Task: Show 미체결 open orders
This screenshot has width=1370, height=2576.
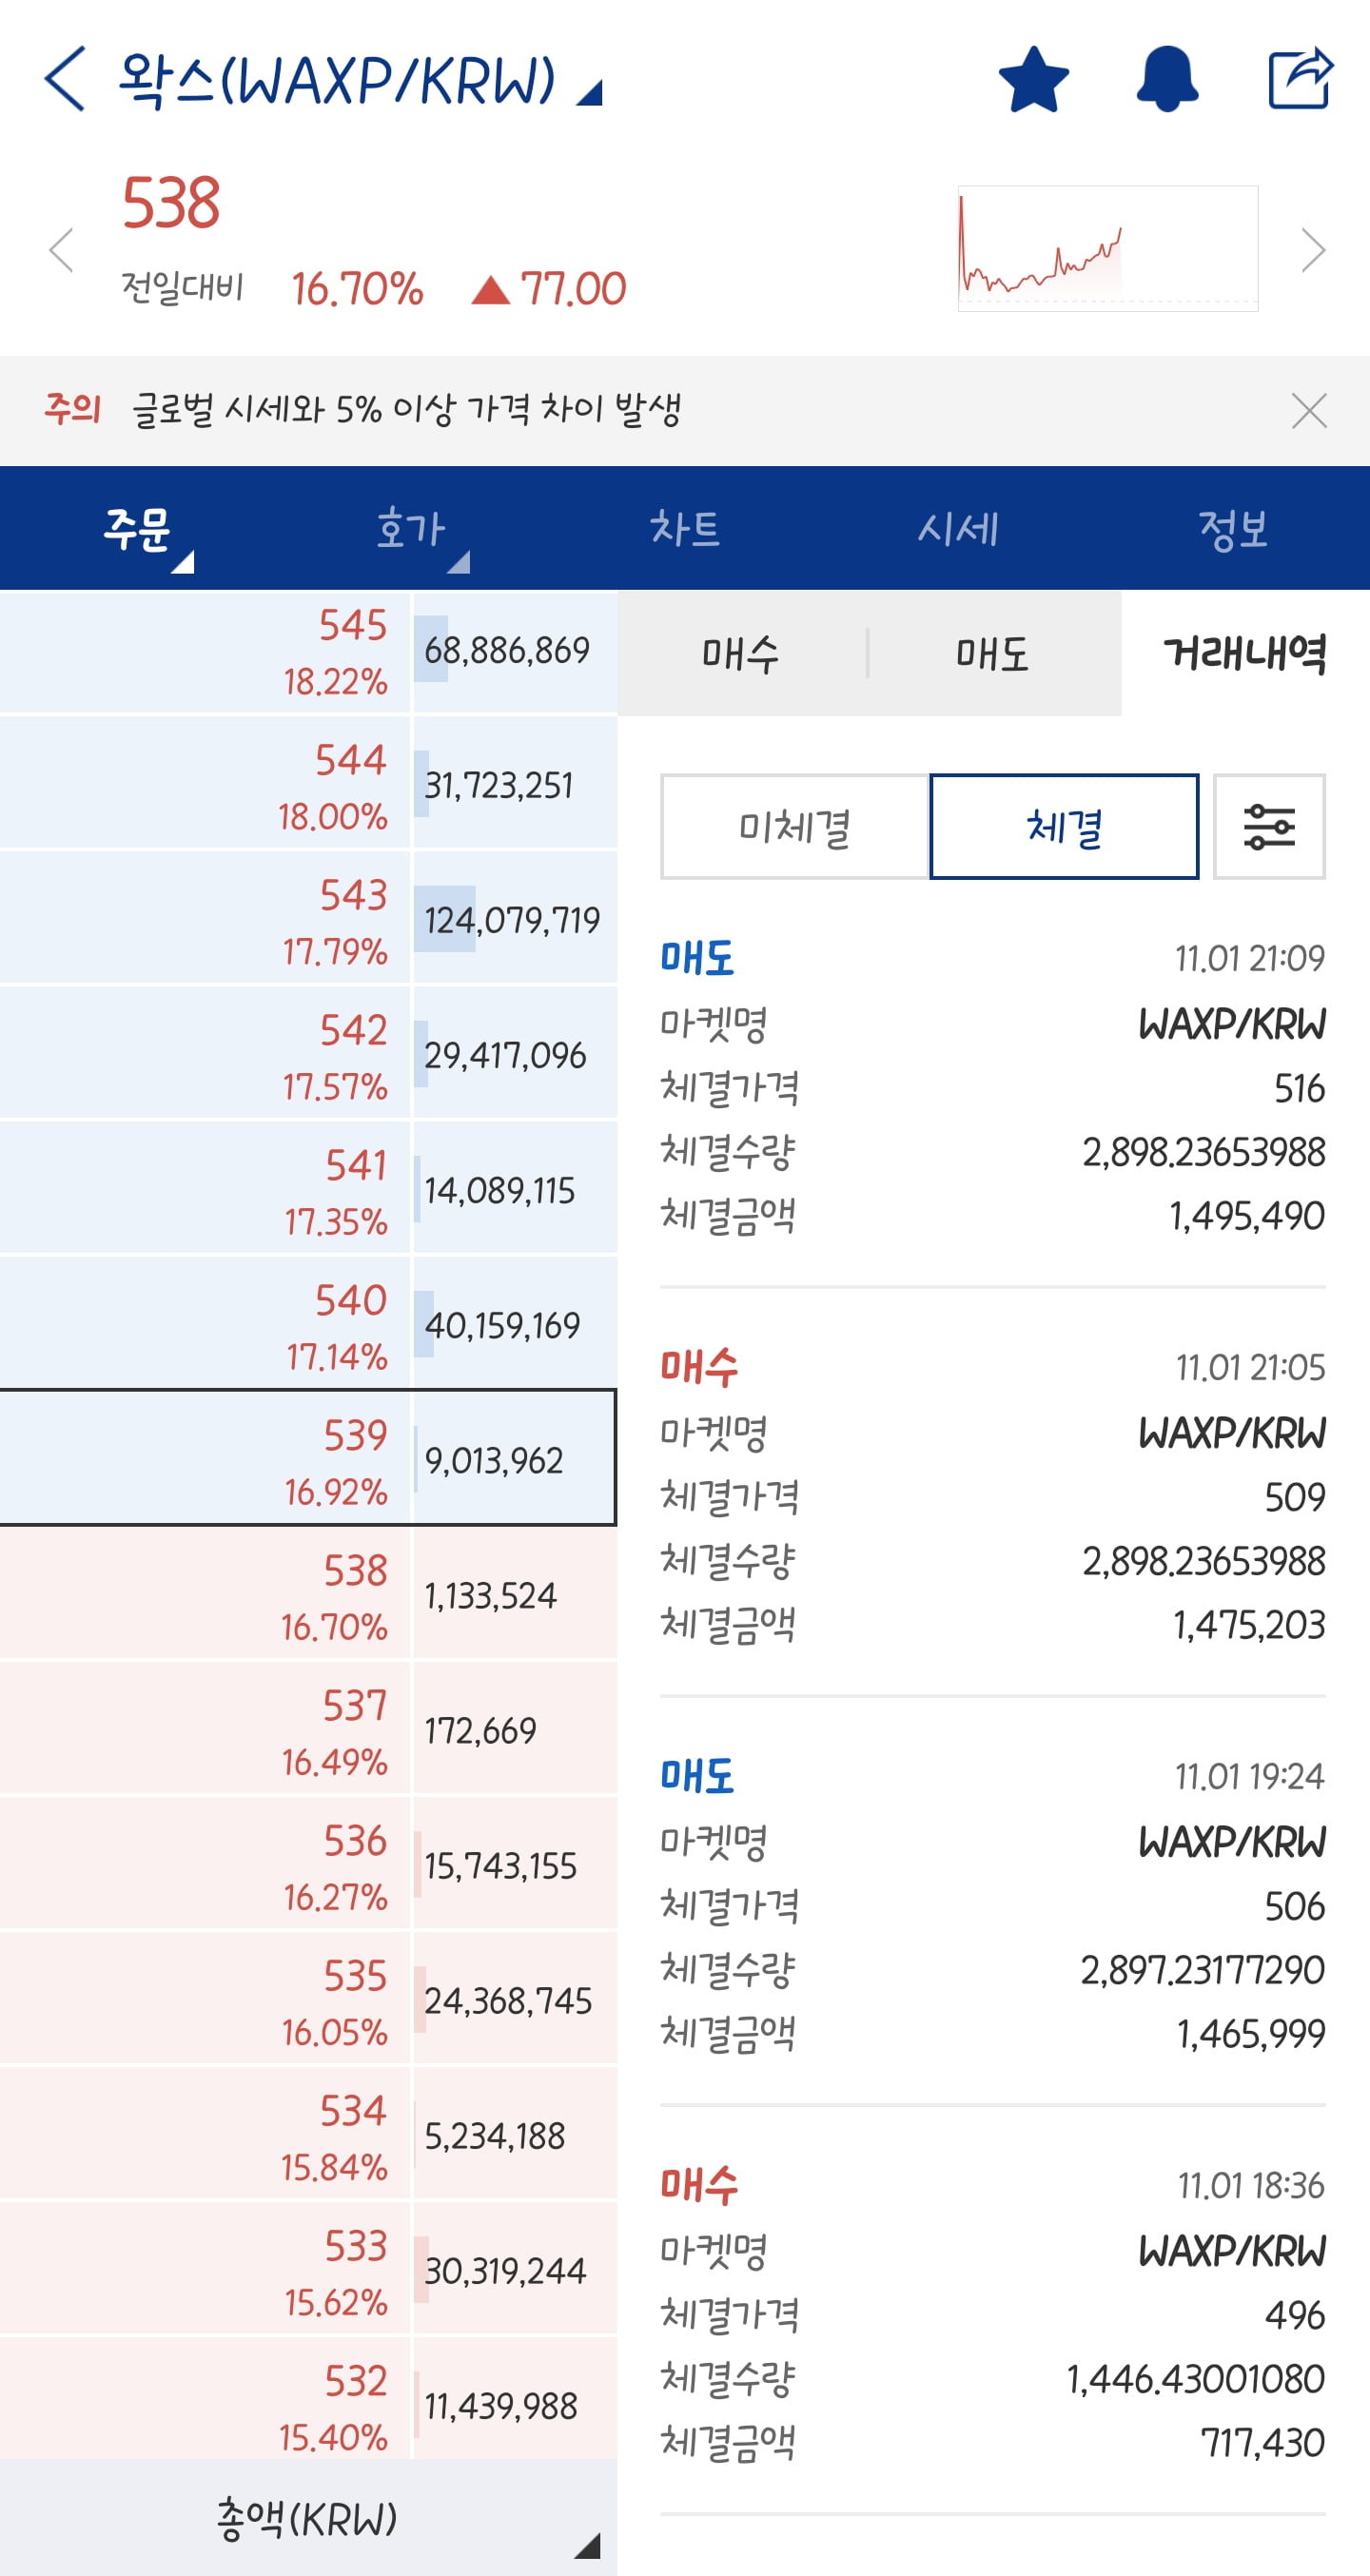Action: coord(795,827)
